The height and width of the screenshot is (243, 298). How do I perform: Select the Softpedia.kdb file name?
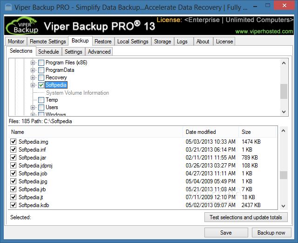34,205
